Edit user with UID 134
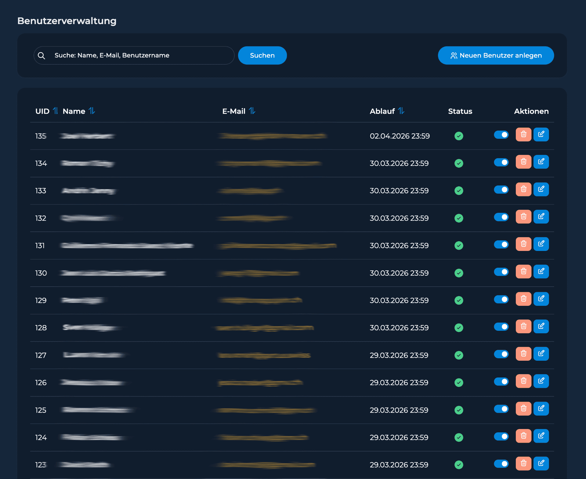Viewport: 586px width, 479px height. [x=541, y=162]
